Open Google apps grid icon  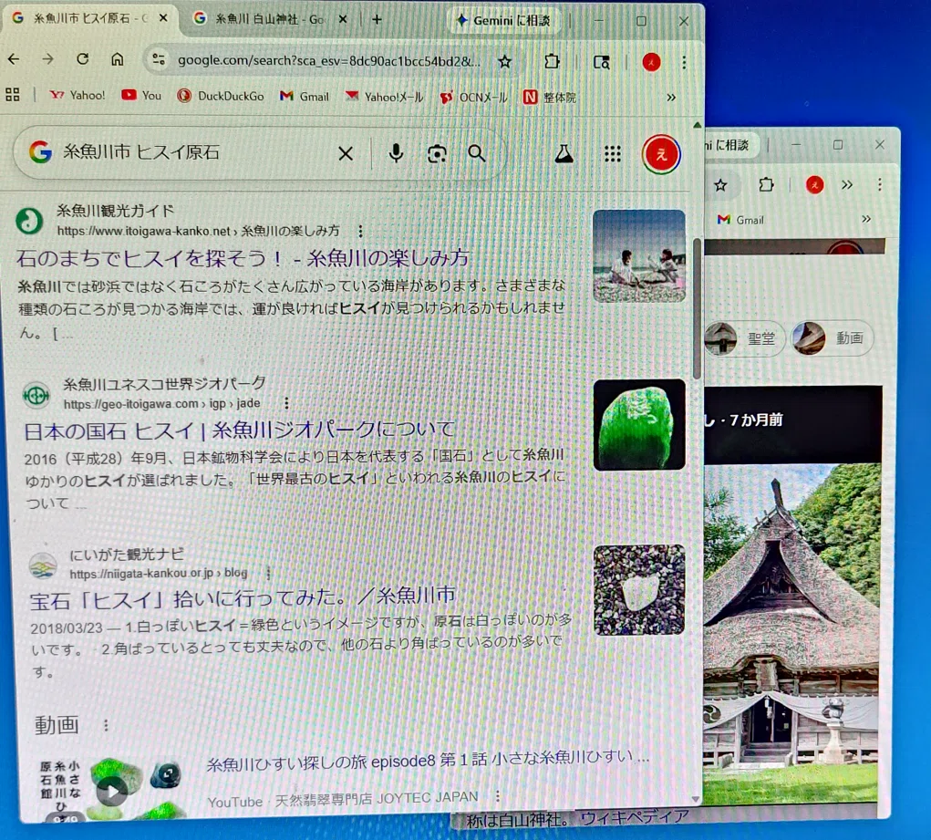click(x=612, y=154)
